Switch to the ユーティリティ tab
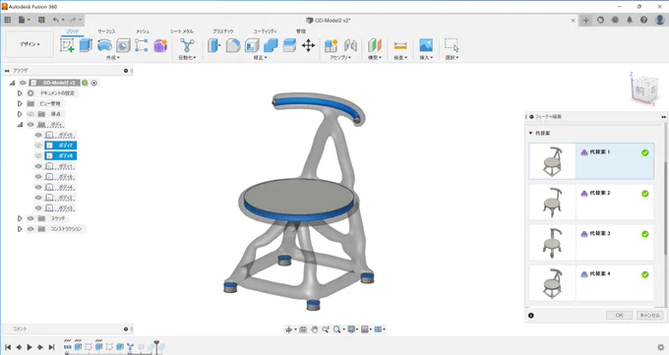This screenshot has height=355, width=669. pos(265,31)
